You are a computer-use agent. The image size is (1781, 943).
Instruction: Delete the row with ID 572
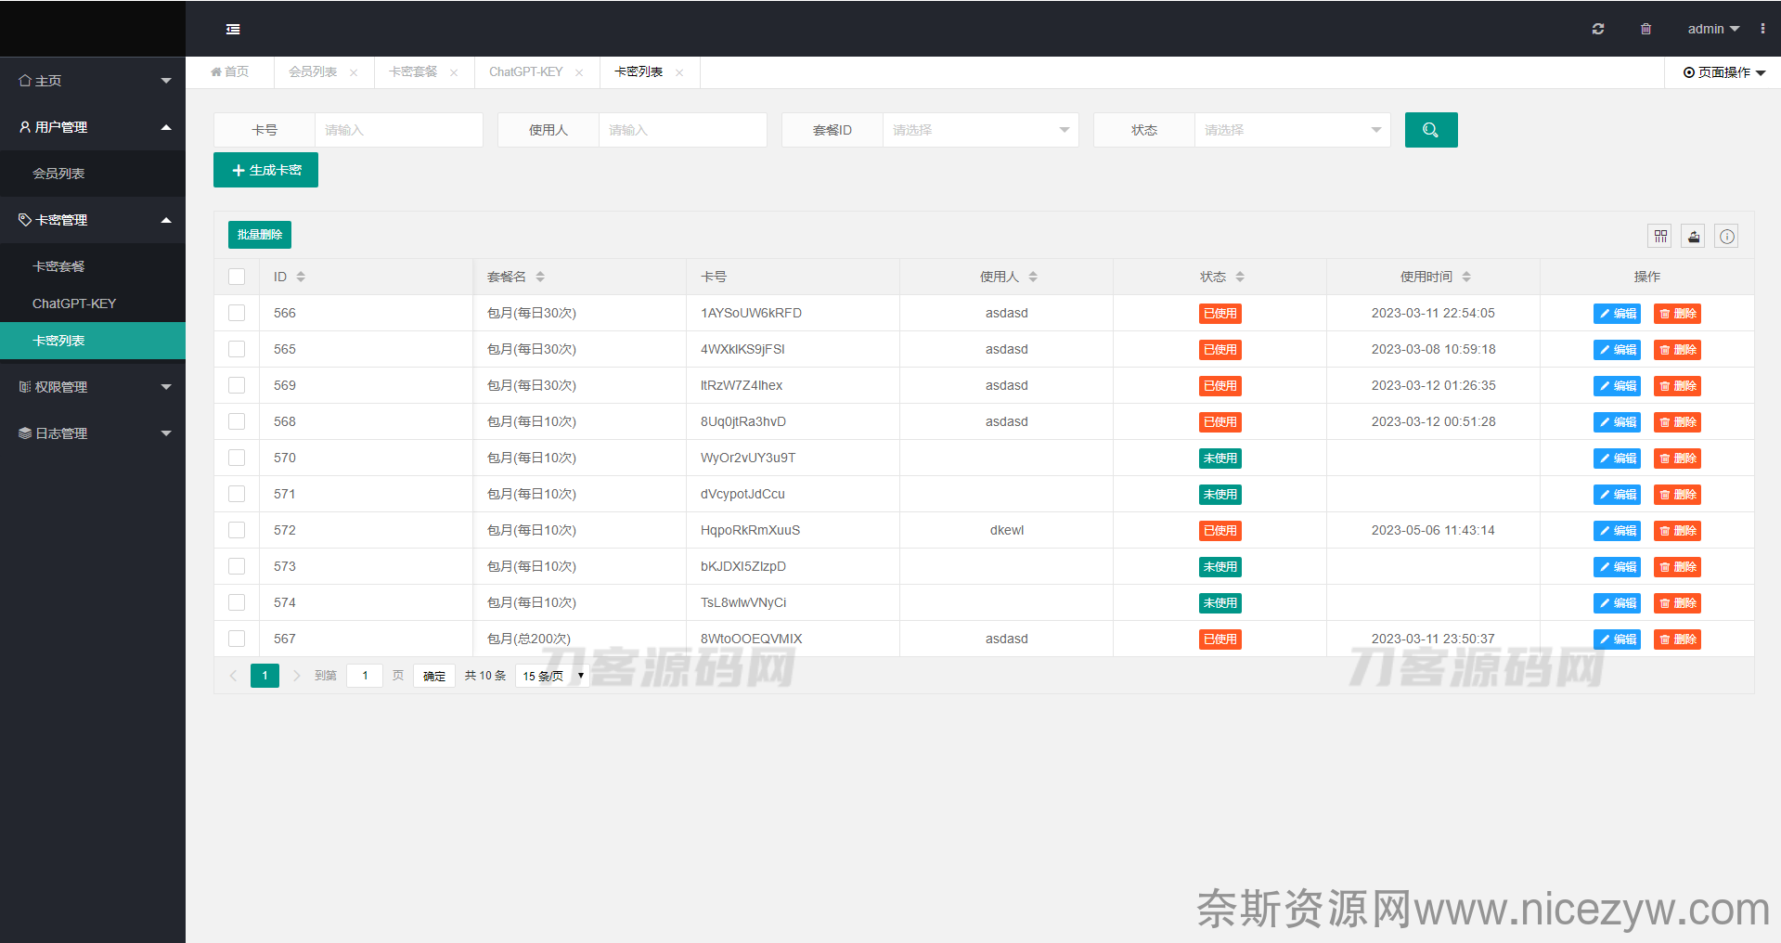tap(1677, 531)
